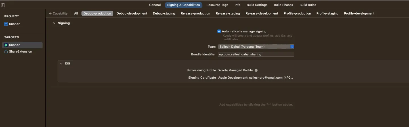Select the Profile-production configuration
Viewport: 409px width, 127px height.
[x=297, y=13]
